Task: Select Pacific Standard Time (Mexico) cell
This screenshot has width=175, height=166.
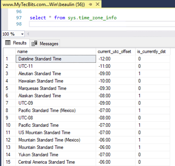Action: tap(56, 111)
